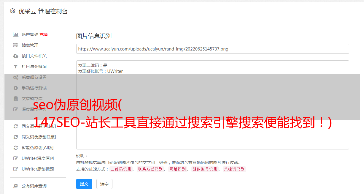Click the image URL input field

(x=212, y=49)
